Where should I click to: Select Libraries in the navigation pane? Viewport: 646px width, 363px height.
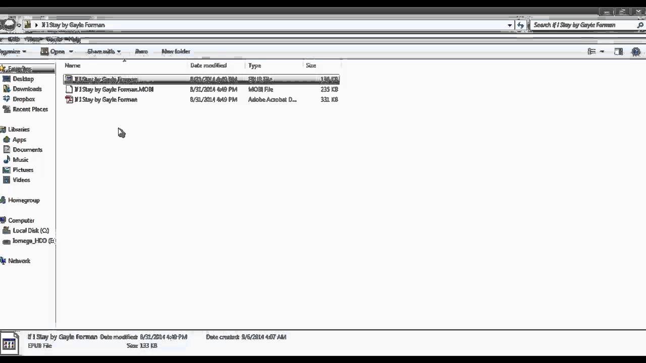19,130
